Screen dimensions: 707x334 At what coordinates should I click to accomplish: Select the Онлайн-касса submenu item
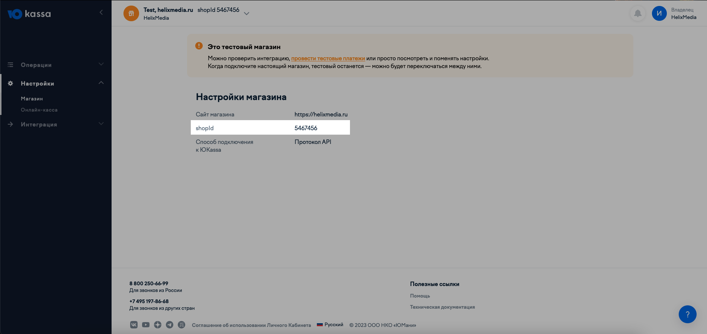pyautogui.click(x=39, y=110)
